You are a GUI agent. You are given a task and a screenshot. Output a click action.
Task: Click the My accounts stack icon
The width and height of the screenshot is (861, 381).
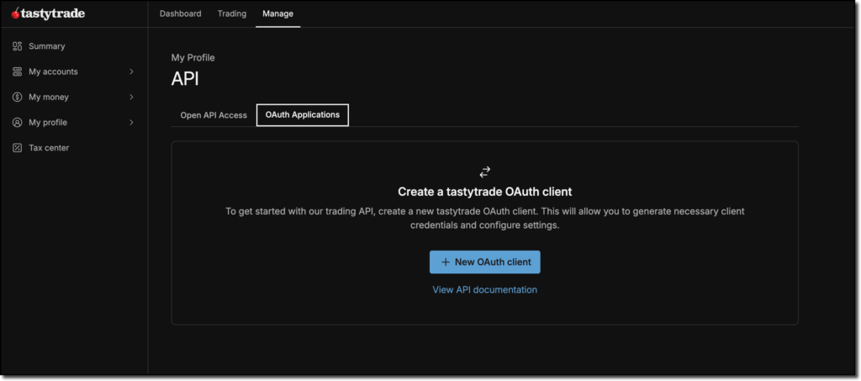coord(17,71)
